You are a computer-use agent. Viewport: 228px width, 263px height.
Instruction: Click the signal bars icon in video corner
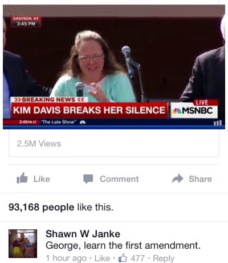click(x=218, y=122)
